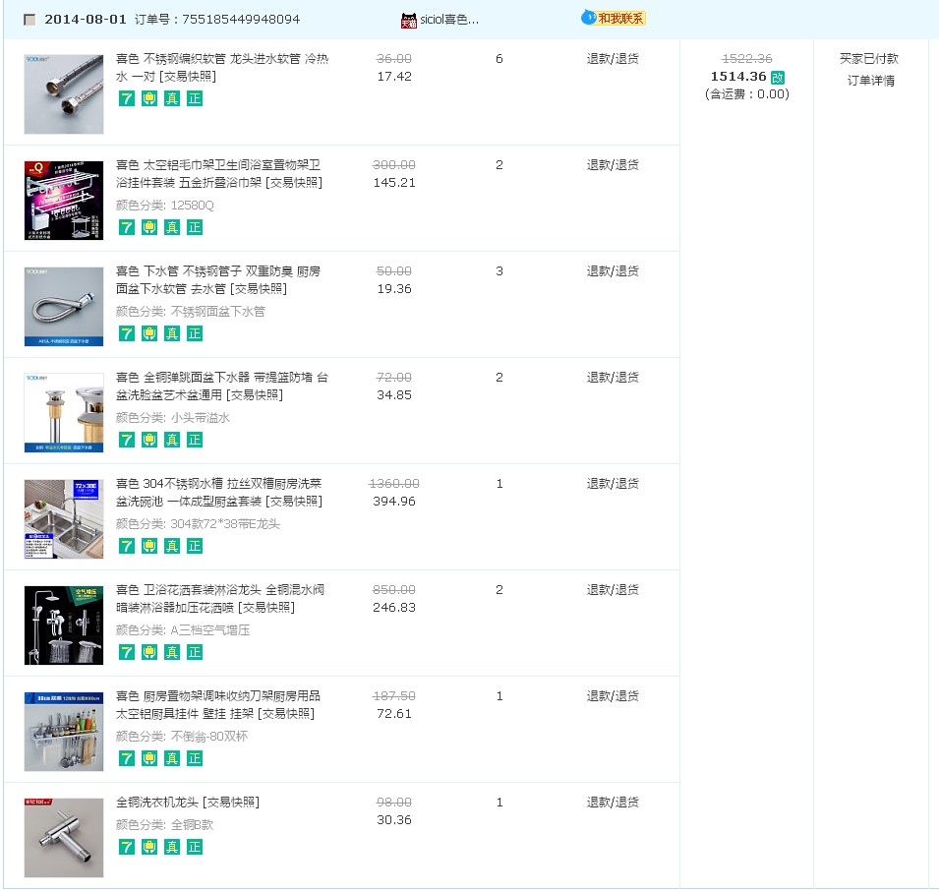Click the 7-day return icon under braided hose item
This screenshot has width=939, height=894.
127,98
